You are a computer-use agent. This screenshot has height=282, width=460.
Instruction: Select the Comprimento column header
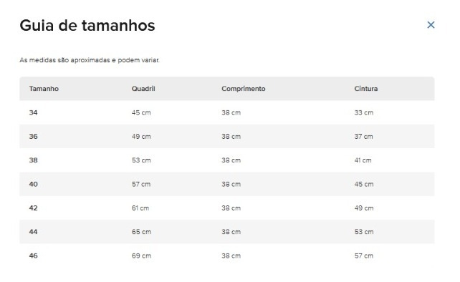[x=243, y=89]
